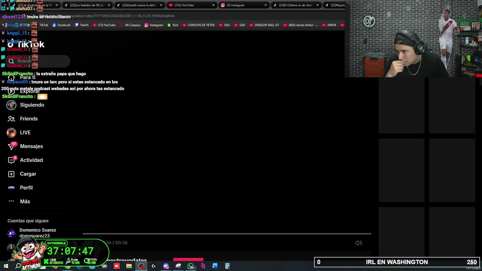Open the Actividad notifications

(x=25, y=160)
